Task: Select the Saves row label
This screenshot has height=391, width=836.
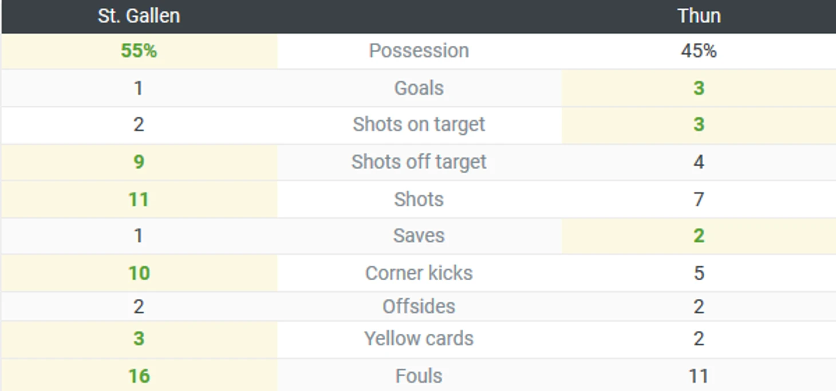Action: (419, 236)
